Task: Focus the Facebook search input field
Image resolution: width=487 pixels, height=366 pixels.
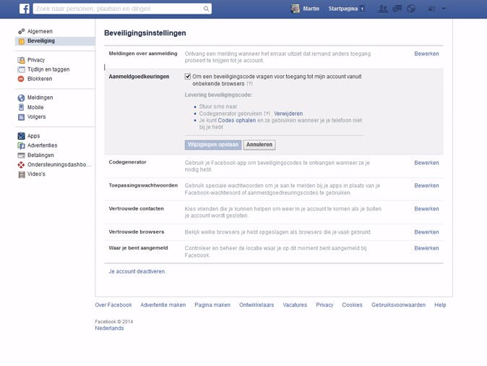Action: 118,9
